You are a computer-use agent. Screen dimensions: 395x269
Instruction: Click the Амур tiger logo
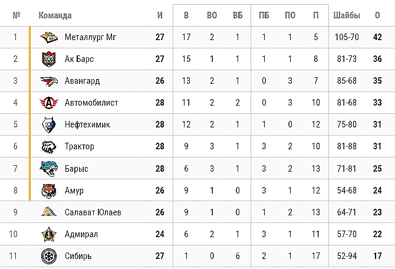click(x=48, y=191)
